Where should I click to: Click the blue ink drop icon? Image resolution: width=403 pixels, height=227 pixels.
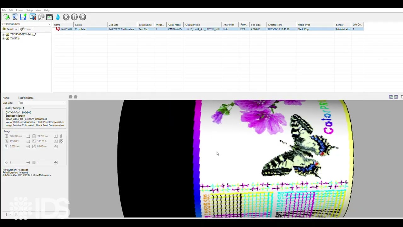[x=58, y=17]
